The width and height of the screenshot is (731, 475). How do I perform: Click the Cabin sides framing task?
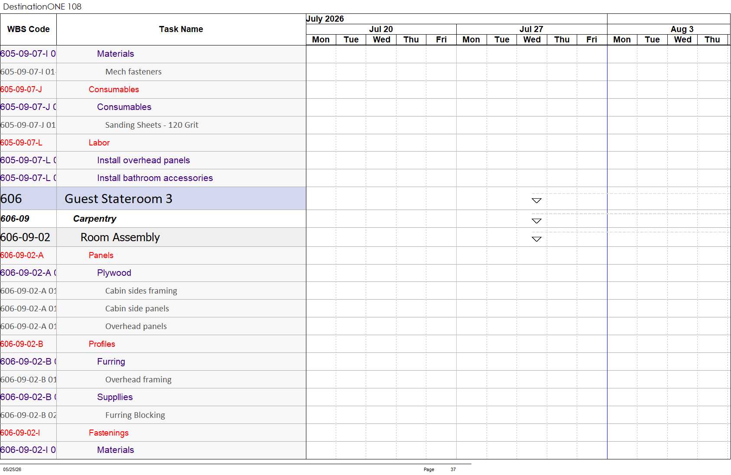coord(141,291)
